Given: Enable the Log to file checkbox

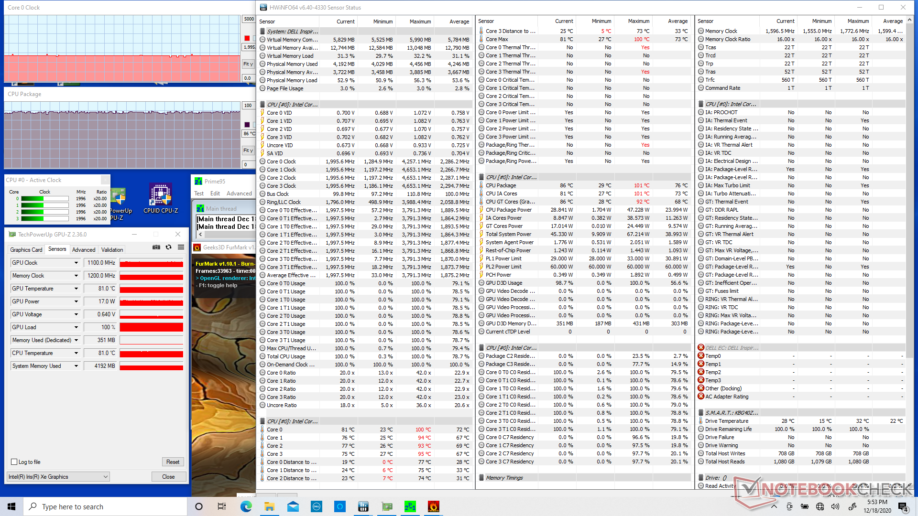Looking at the screenshot, I should pos(14,462).
